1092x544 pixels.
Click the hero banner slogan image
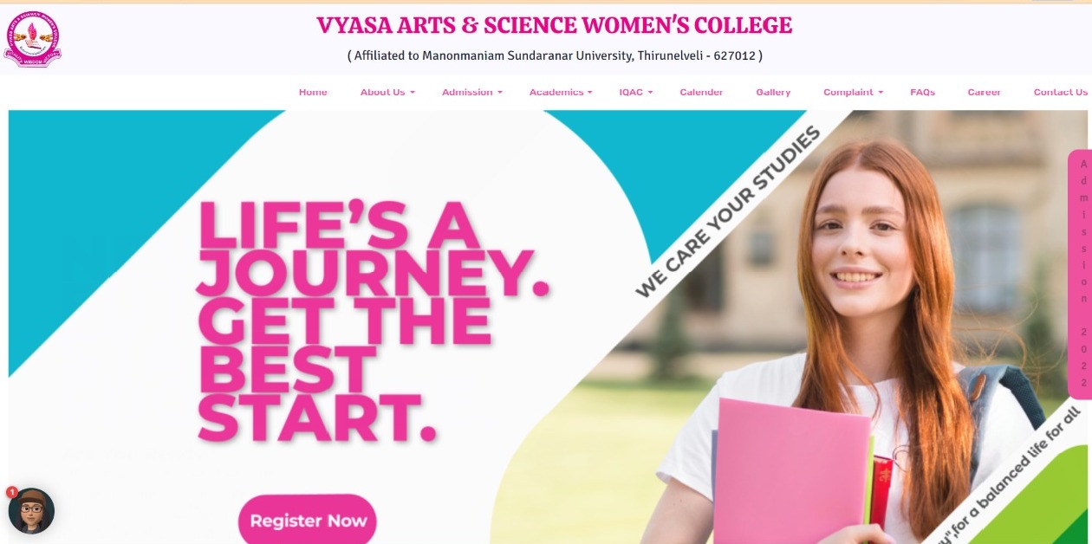[373, 322]
